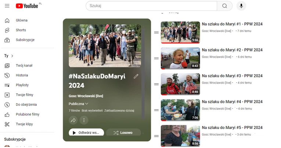This screenshot has height=148, width=281.
Task: Start voice search with microphone icon
Action: pos(241,6)
